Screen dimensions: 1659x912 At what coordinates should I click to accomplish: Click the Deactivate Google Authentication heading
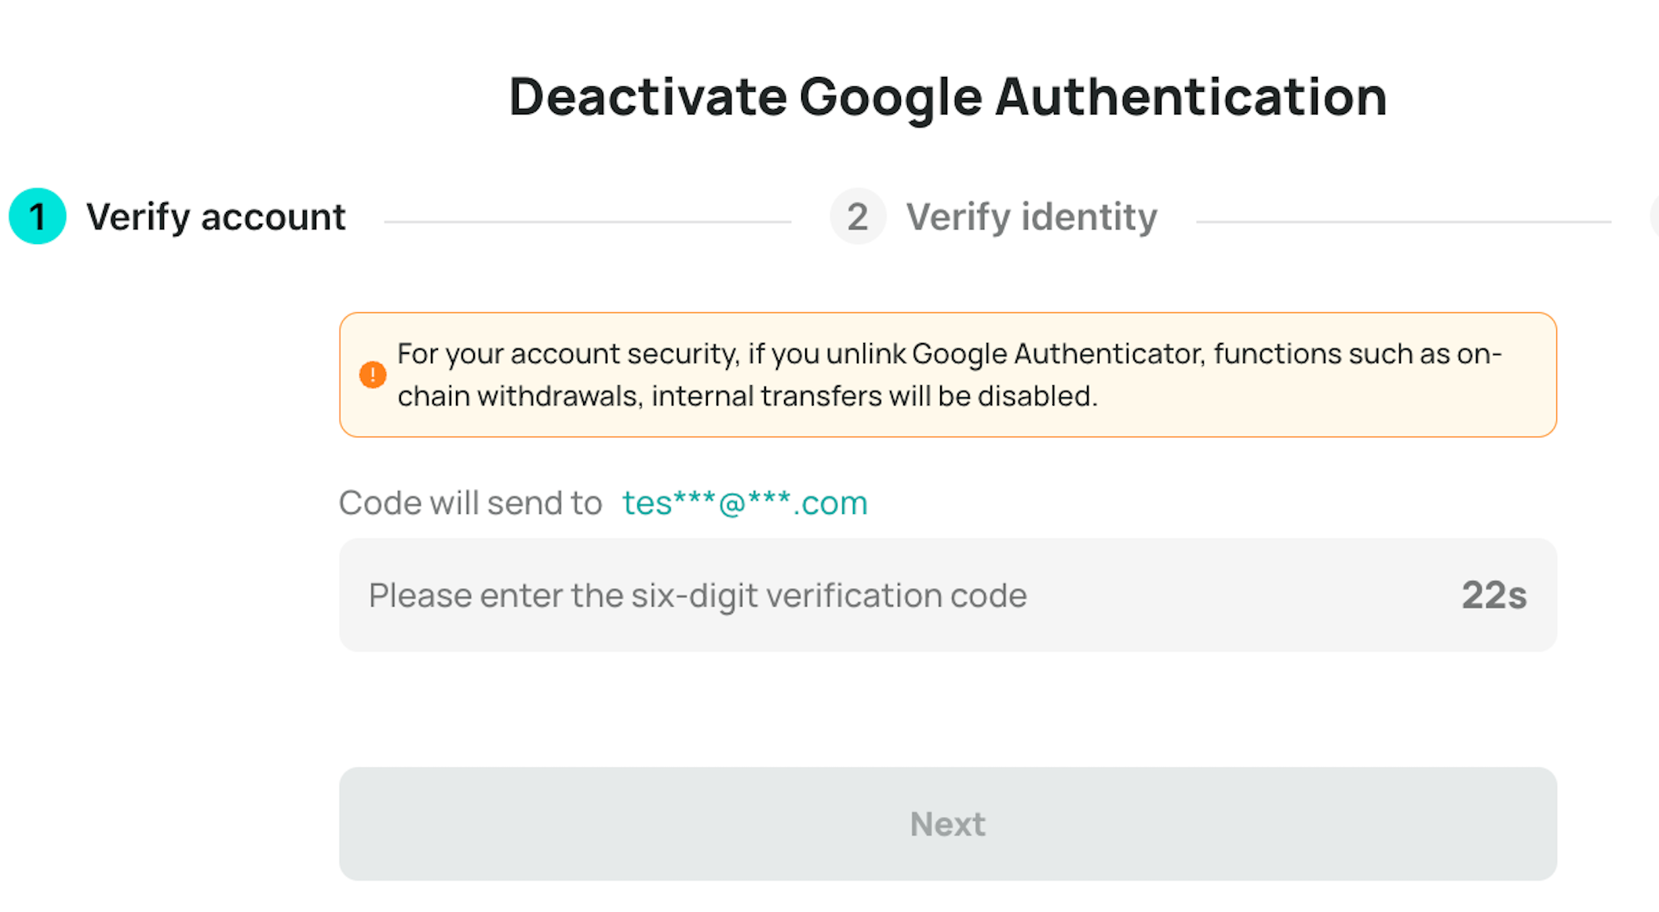pos(948,97)
